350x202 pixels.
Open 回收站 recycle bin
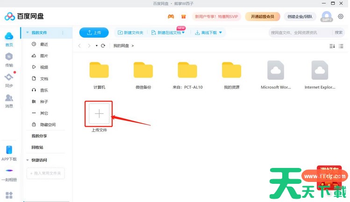37,147
